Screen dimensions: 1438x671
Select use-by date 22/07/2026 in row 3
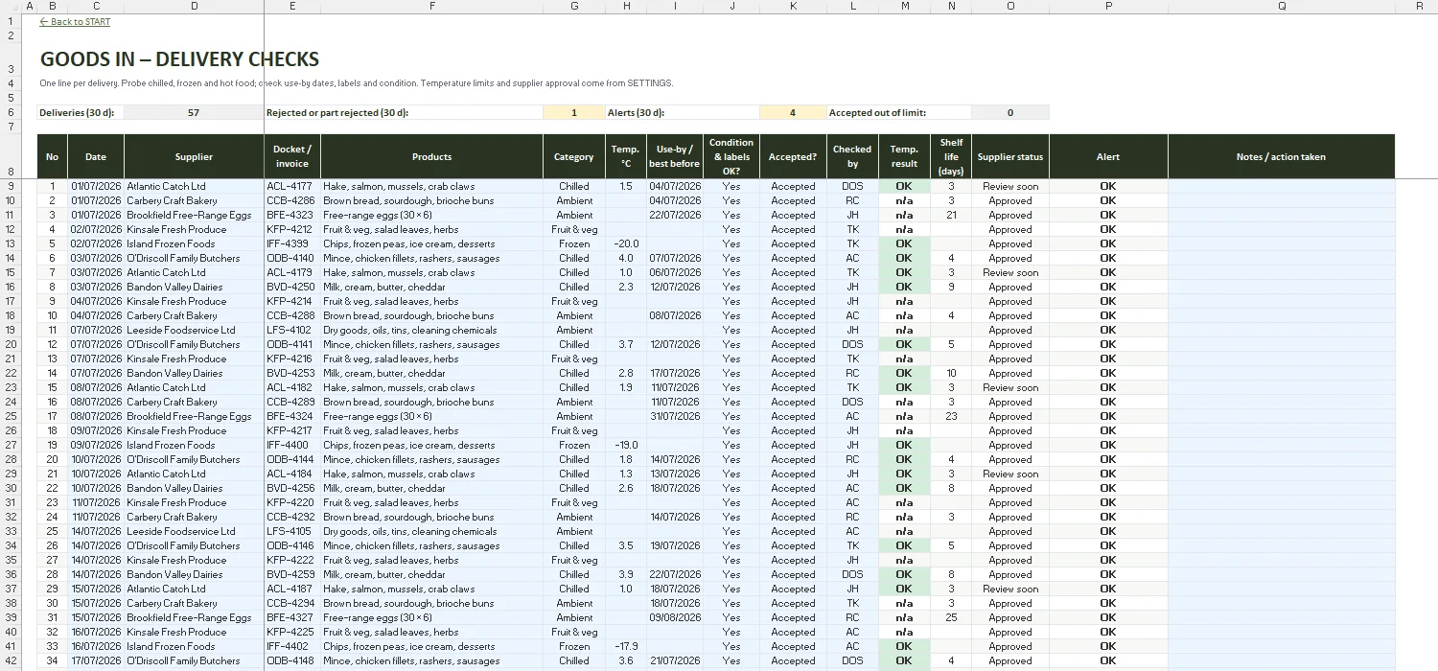point(675,215)
